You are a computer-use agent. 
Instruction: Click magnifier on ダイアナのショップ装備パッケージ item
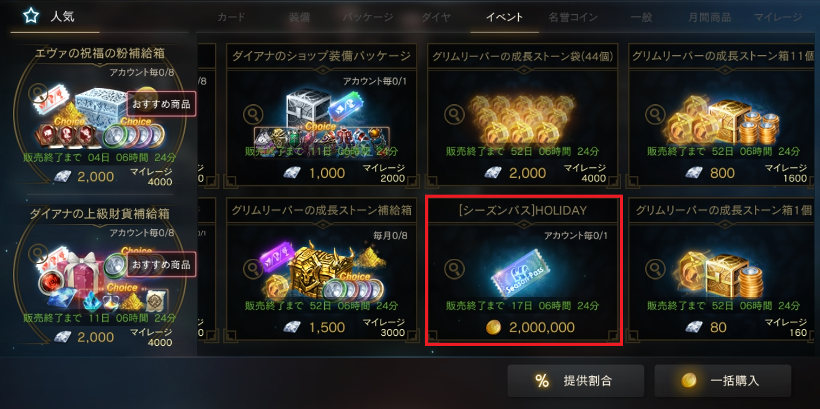pyautogui.click(x=252, y=114)
